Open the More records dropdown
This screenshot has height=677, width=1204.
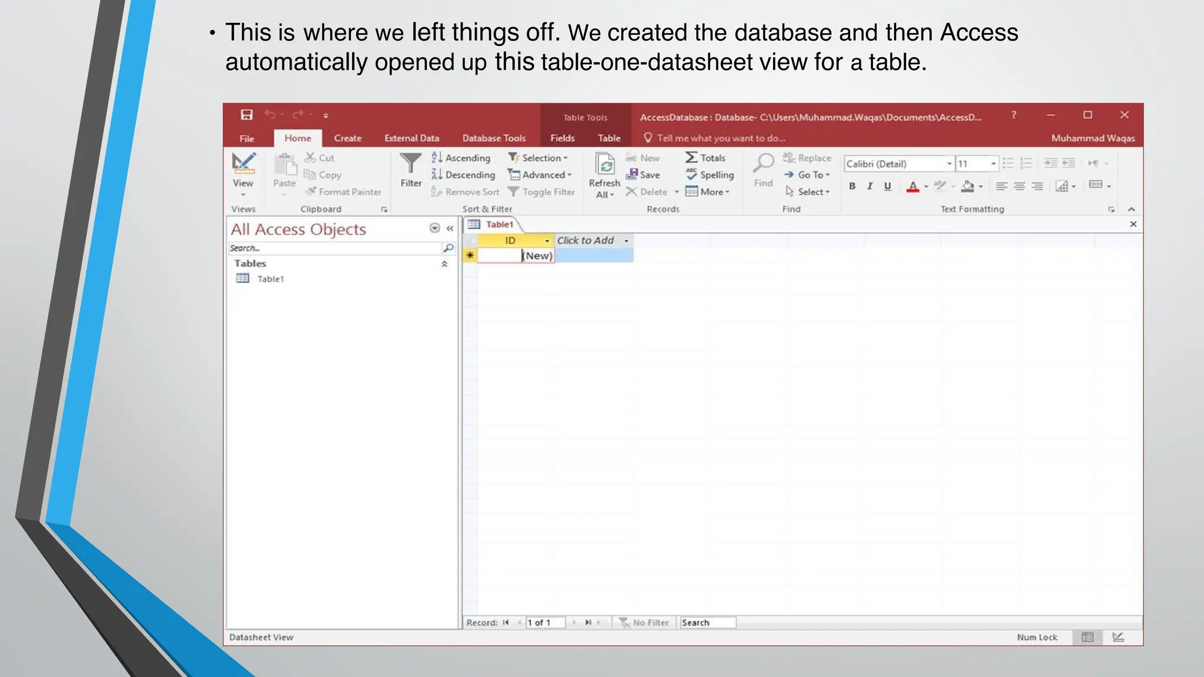click(x=708, y=192)
